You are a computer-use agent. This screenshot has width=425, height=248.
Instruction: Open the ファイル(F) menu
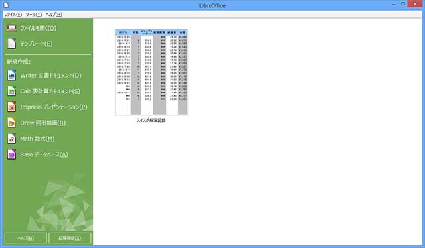tap(13, 15)
